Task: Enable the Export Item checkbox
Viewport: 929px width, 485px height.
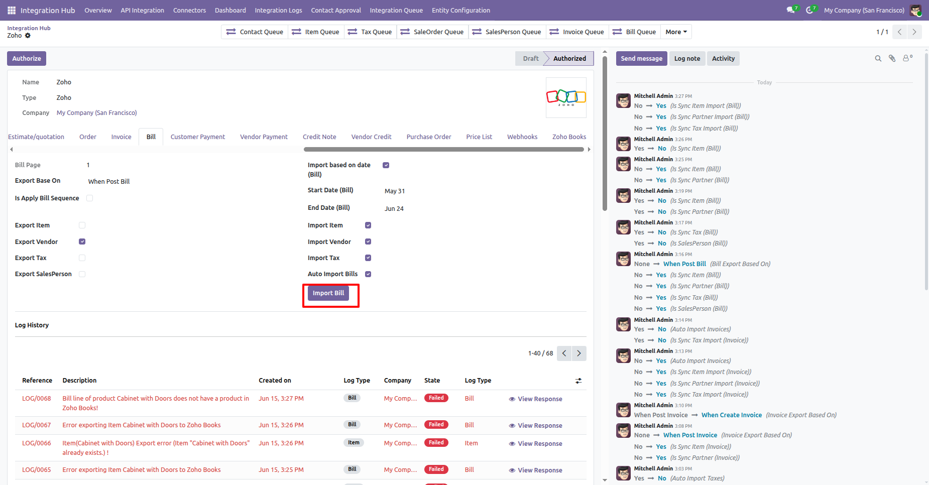Action: (82, 225)
